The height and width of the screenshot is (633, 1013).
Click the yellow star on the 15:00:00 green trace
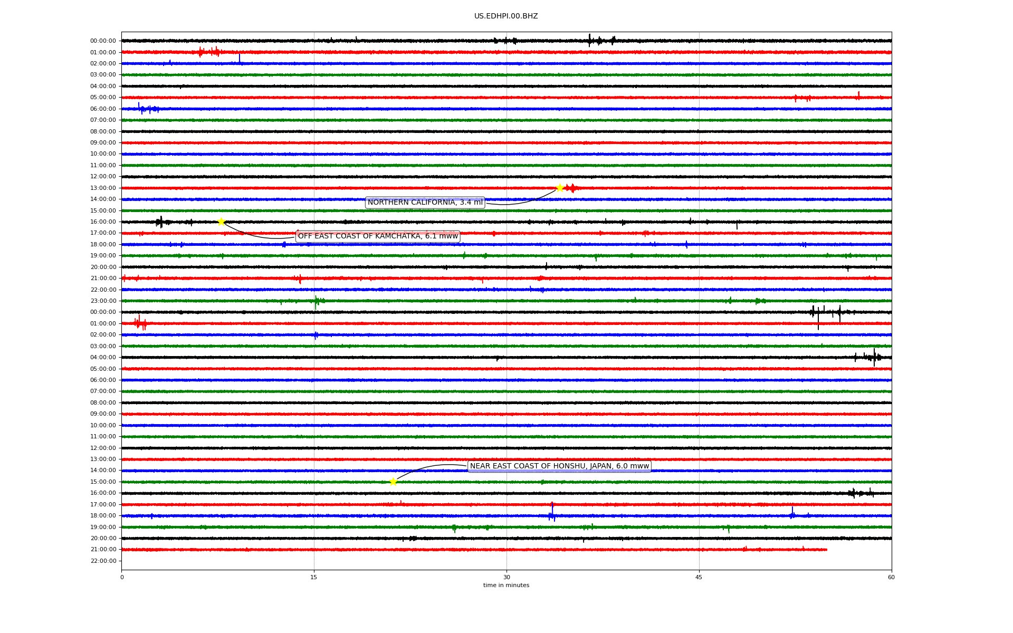click(x=393, y=482)
